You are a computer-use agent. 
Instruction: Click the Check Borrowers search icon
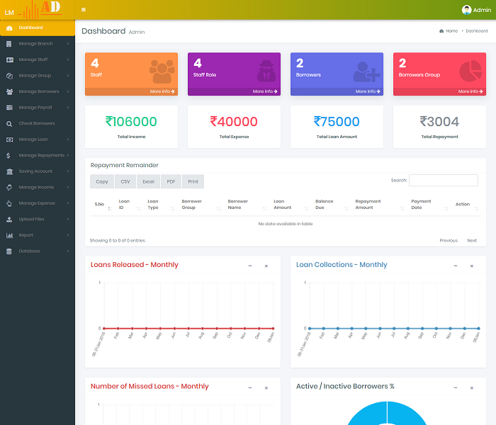pos(9,124)
